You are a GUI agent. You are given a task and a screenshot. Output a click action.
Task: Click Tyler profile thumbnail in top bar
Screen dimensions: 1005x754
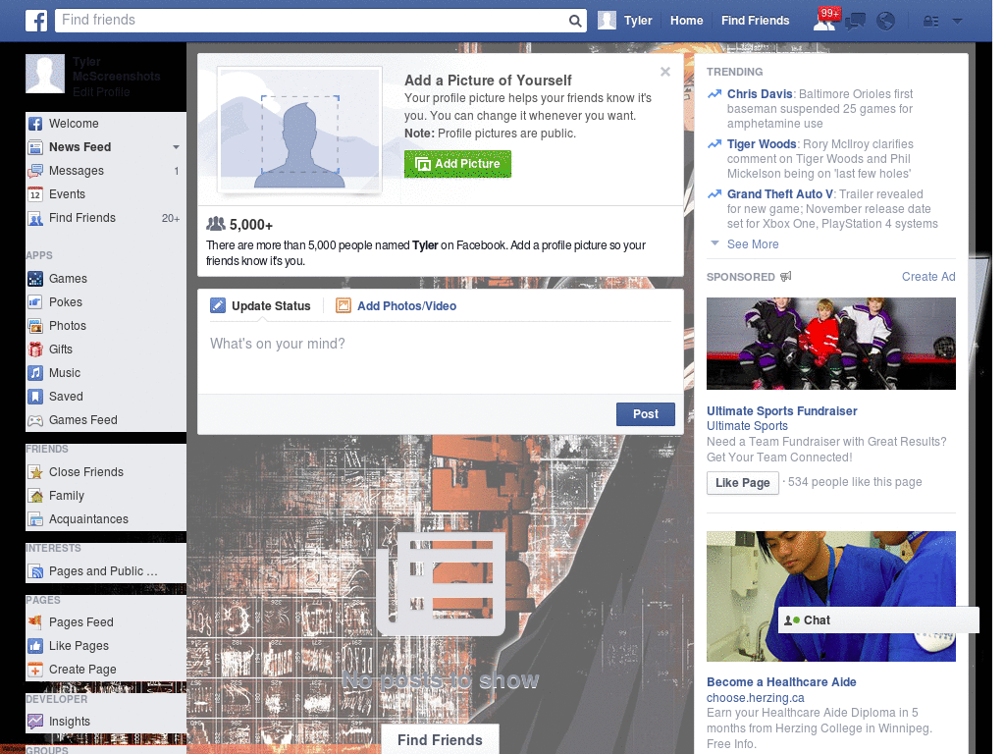click(607, 21)
